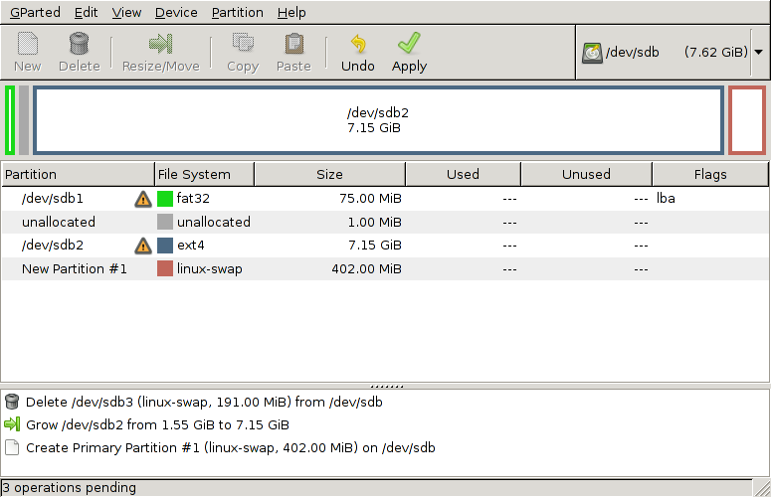Sort by Flags column header
The height and width of the screenshot is (497, 771).
[x=710, y=174]
